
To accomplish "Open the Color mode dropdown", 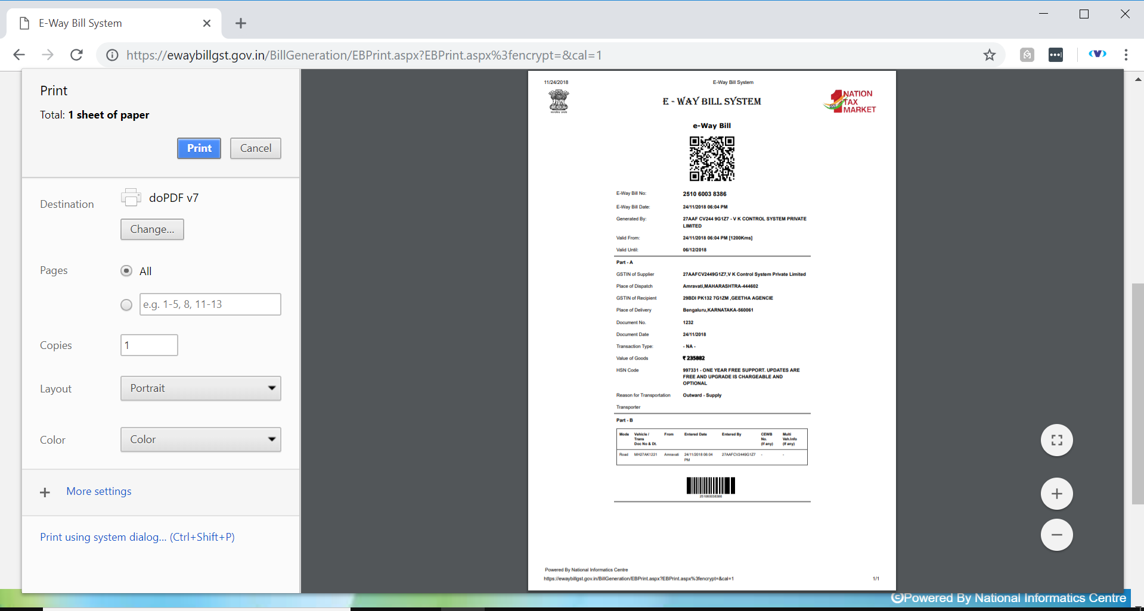I will [201, 439].
